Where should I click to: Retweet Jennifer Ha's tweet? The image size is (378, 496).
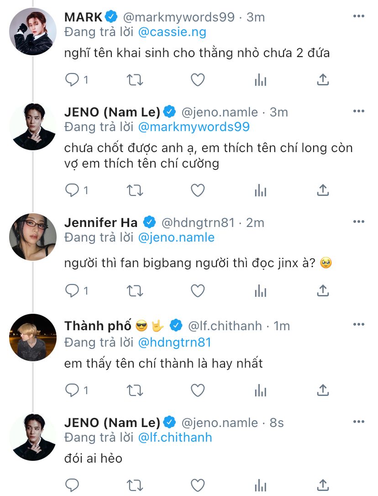(135, 290)
